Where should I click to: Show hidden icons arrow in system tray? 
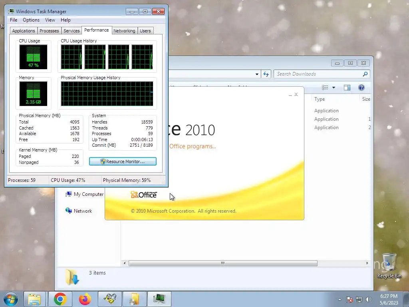[x=340, y=299]
